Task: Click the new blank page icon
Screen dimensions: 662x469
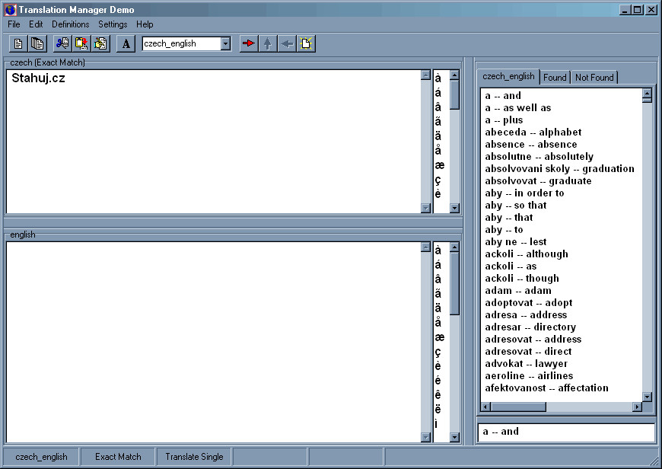Action: [306, 43]
